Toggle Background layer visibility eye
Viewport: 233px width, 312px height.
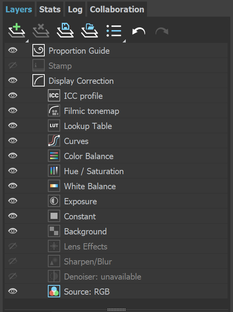tap(13, 231)
